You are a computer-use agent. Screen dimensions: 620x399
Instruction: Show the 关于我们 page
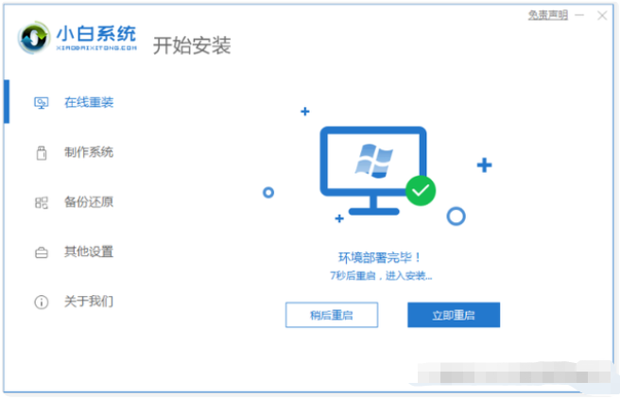coord(75,302)
